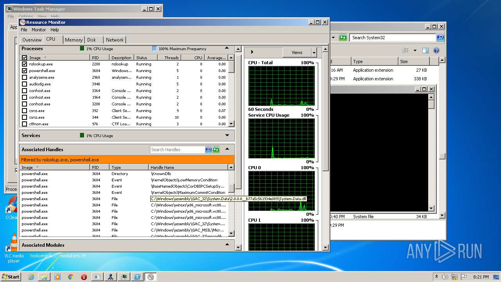
Task: Sort handles by Type column header
Action: 129,167
